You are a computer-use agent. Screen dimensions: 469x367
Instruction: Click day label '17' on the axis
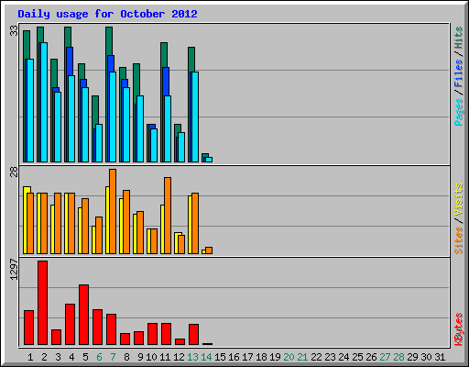point(247,357)
